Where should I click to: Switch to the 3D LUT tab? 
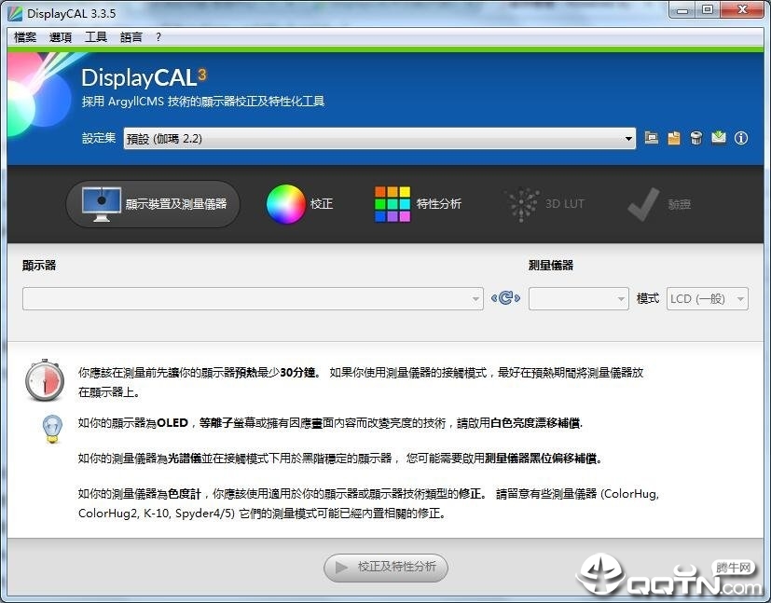pyautogui.click(x=545, y=204)
